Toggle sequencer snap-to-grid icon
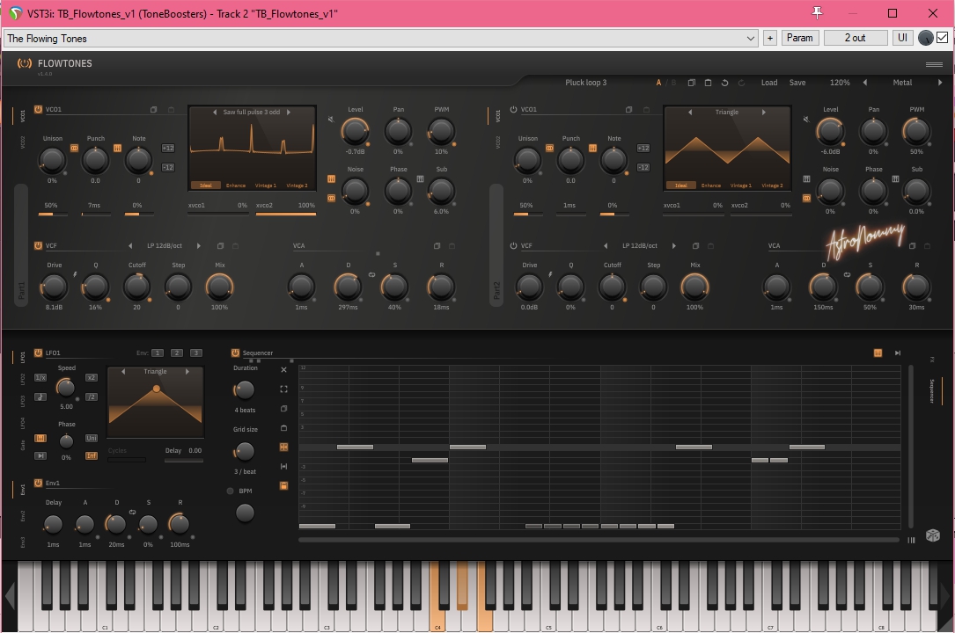This screenshot has width=955, height=633. 283,447
